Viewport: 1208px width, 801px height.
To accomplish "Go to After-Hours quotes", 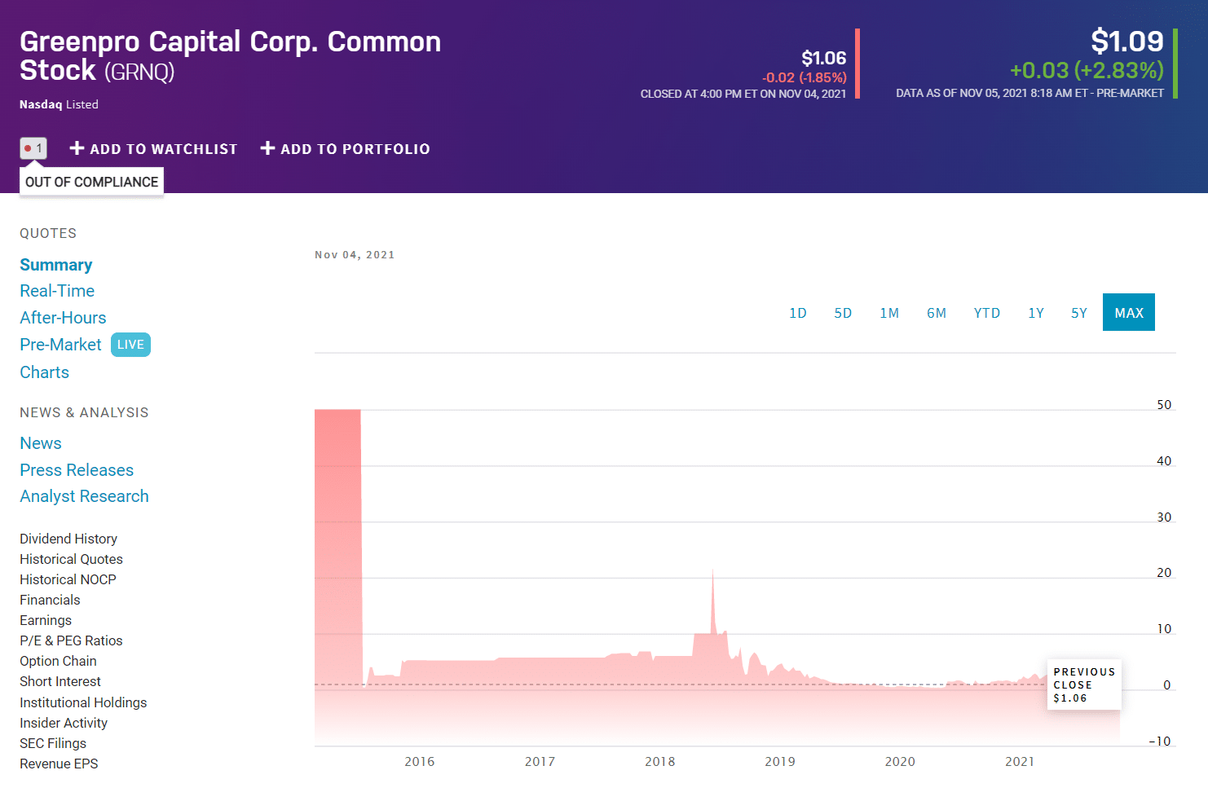I will point(63,318).
